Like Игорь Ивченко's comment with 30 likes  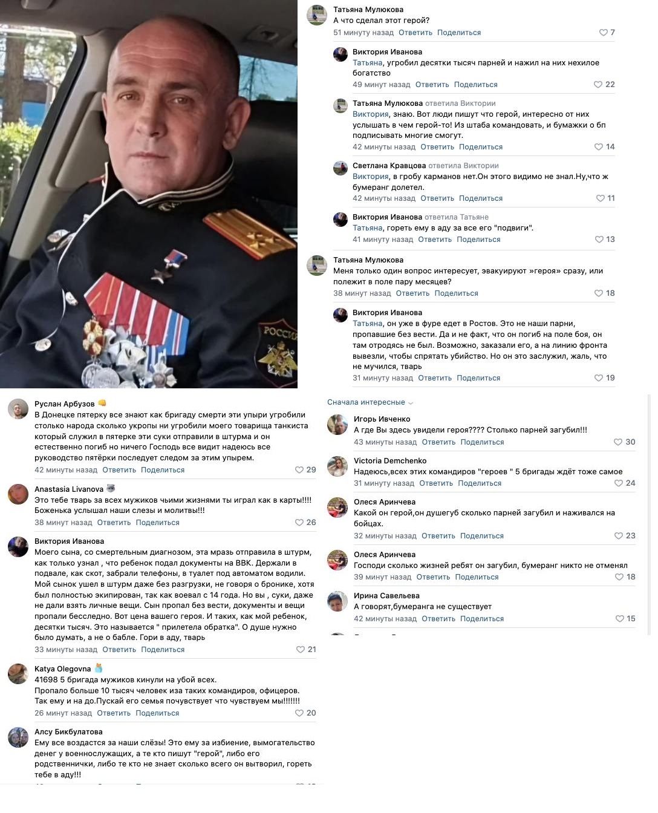tap(618, 442)
